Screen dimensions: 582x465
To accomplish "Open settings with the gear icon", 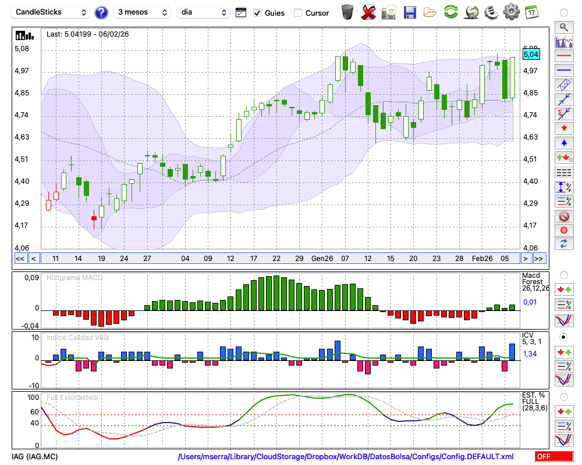I will point(511,12).
